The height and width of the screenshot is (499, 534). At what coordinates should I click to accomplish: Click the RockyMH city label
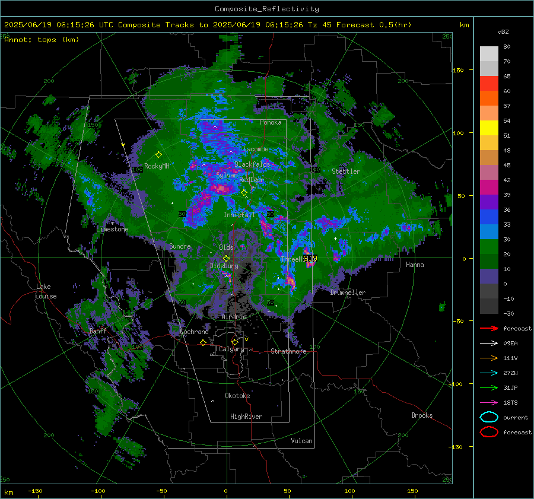(x=157, y=166)
